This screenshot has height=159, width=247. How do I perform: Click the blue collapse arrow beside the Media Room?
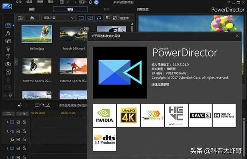pyautogui.click(x=14, y=25)
